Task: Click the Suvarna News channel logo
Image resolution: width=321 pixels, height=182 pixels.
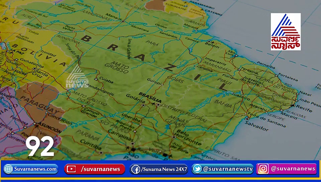Action: (x=286, y=32)
